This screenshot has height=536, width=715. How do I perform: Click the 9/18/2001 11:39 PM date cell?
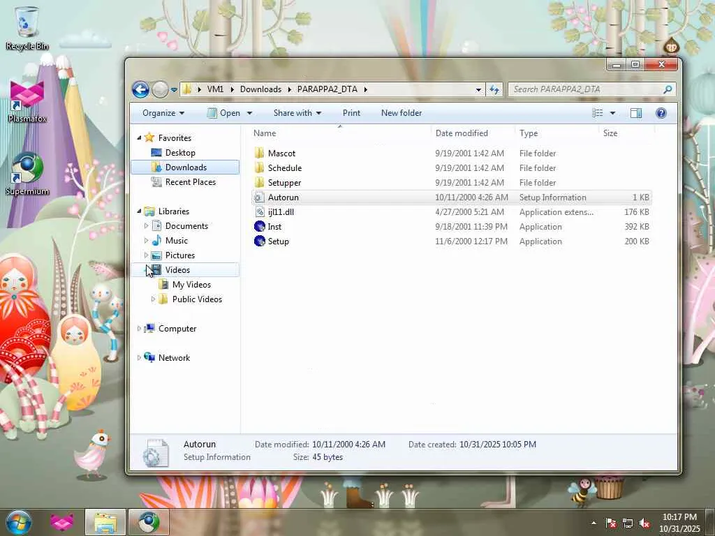pos(471,227)
